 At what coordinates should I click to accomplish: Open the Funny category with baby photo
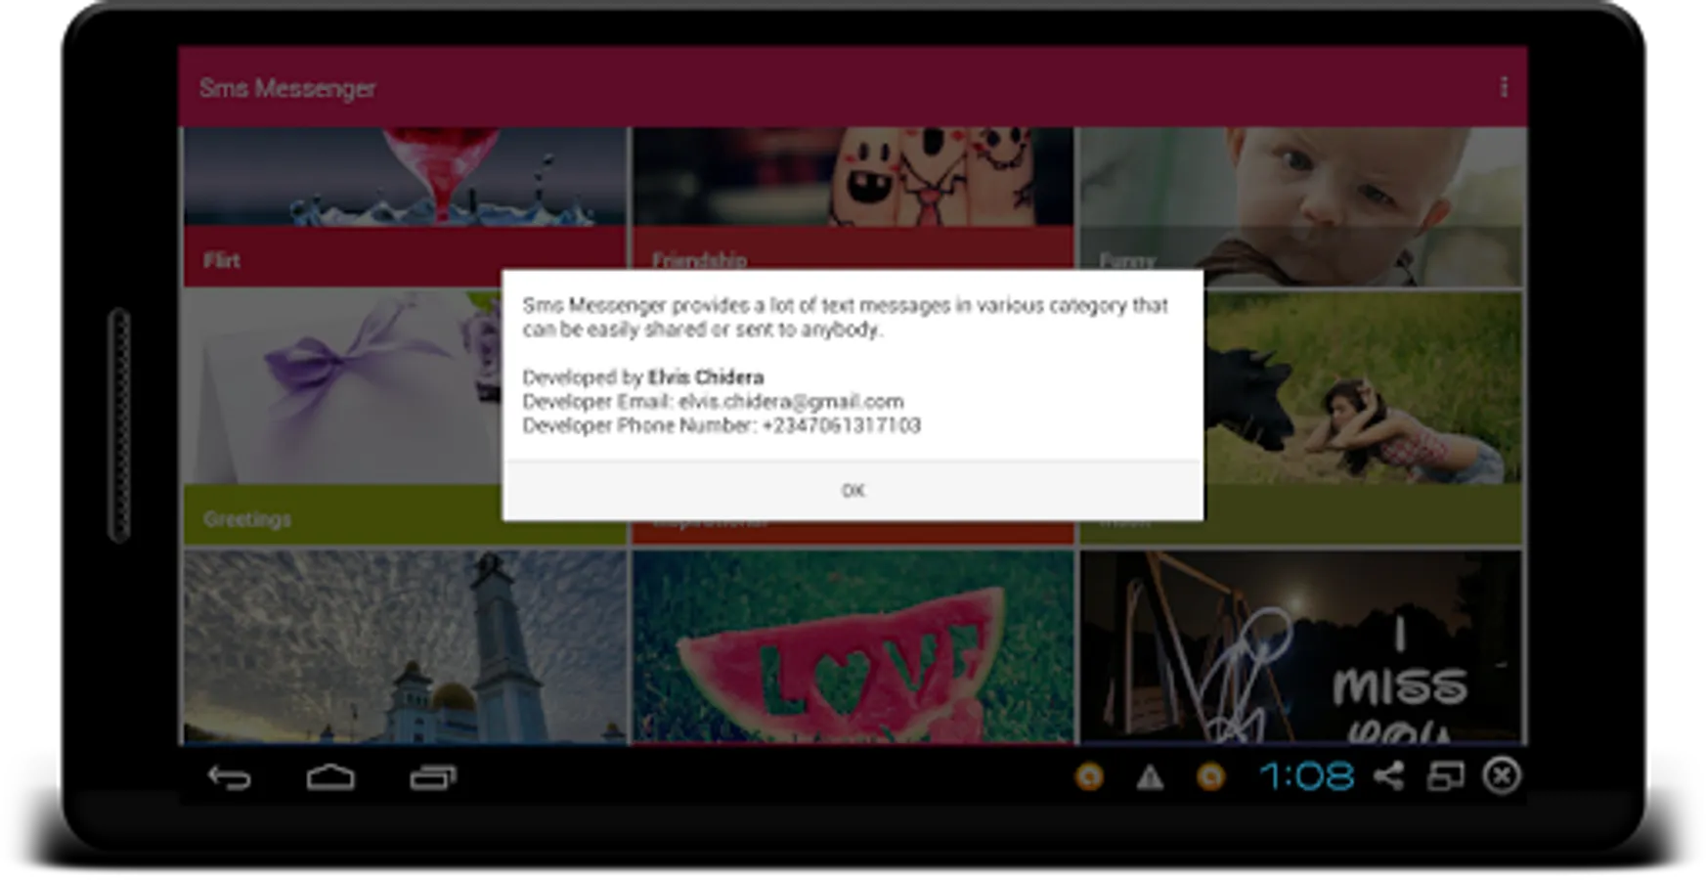[x=1300, y=206]
